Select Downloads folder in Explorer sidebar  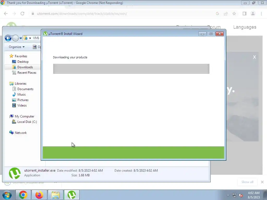tap(25, 67)
